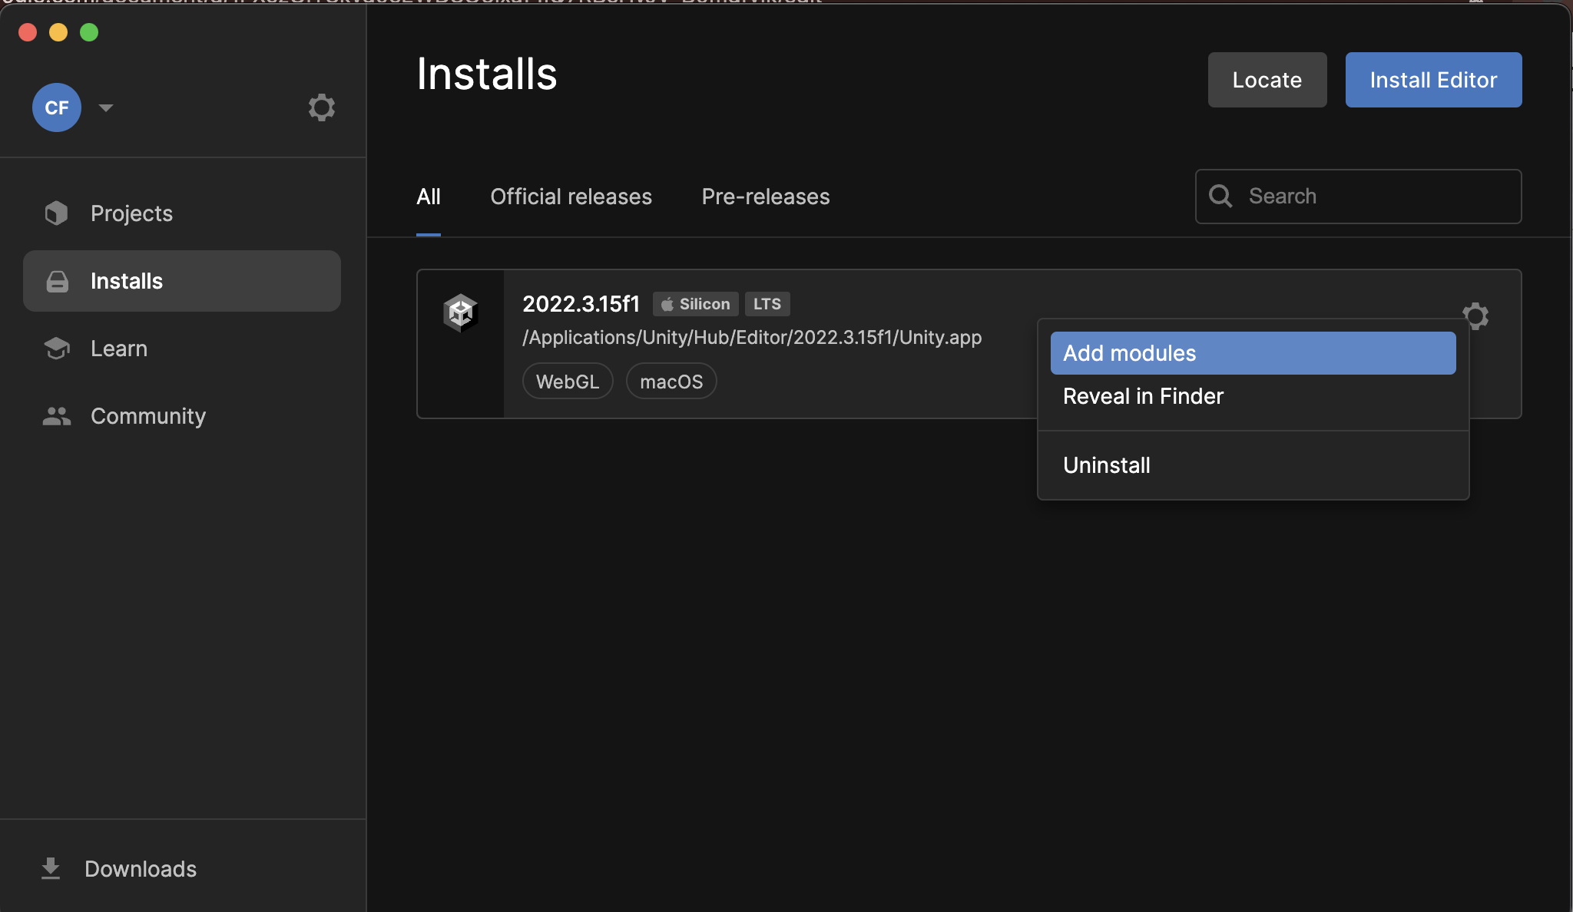Expand the account profile dropdown

(x=104, y=107)
